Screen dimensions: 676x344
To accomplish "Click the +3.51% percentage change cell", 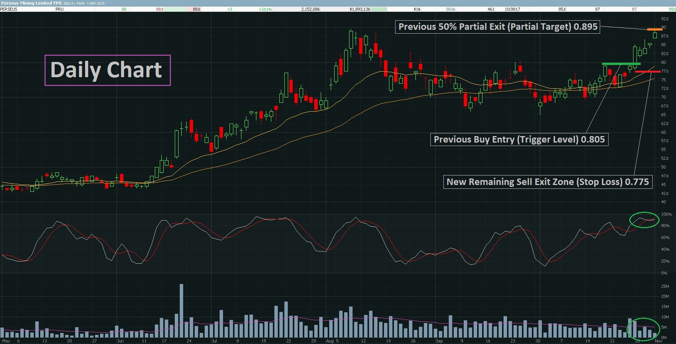I will point(265,9).
